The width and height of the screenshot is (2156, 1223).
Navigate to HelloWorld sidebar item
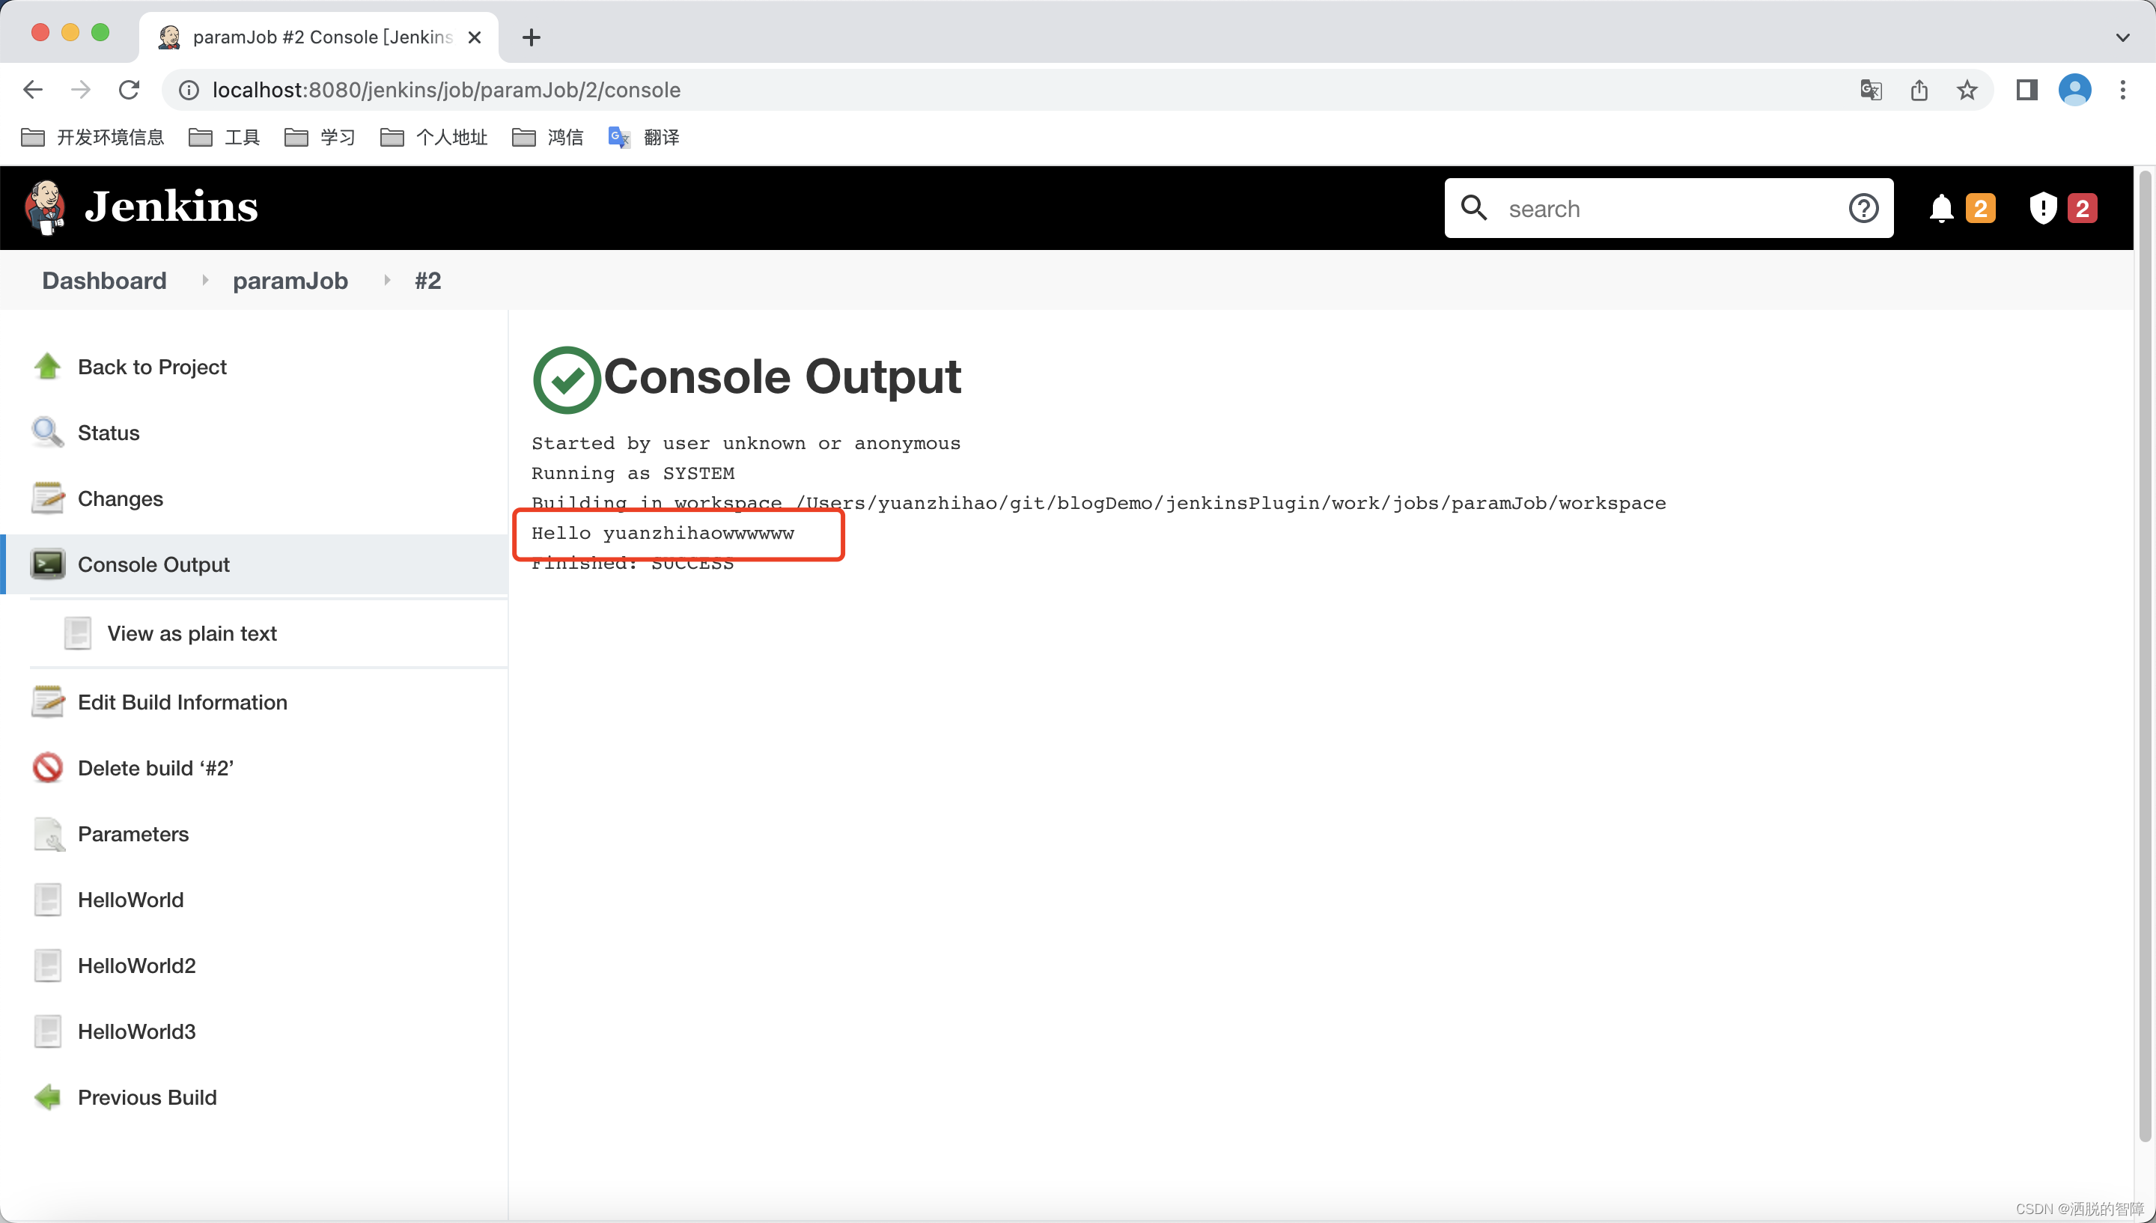tap(130, 899)
